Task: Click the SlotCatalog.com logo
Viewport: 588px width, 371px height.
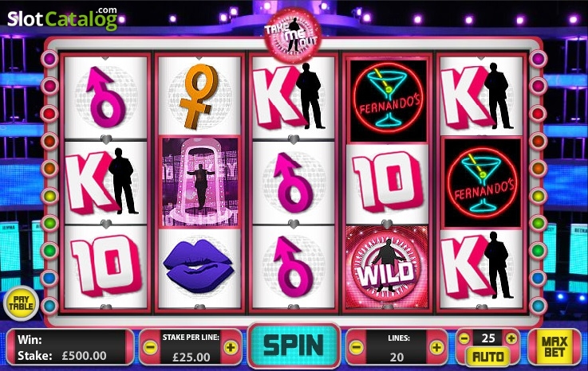Action: 62,19
